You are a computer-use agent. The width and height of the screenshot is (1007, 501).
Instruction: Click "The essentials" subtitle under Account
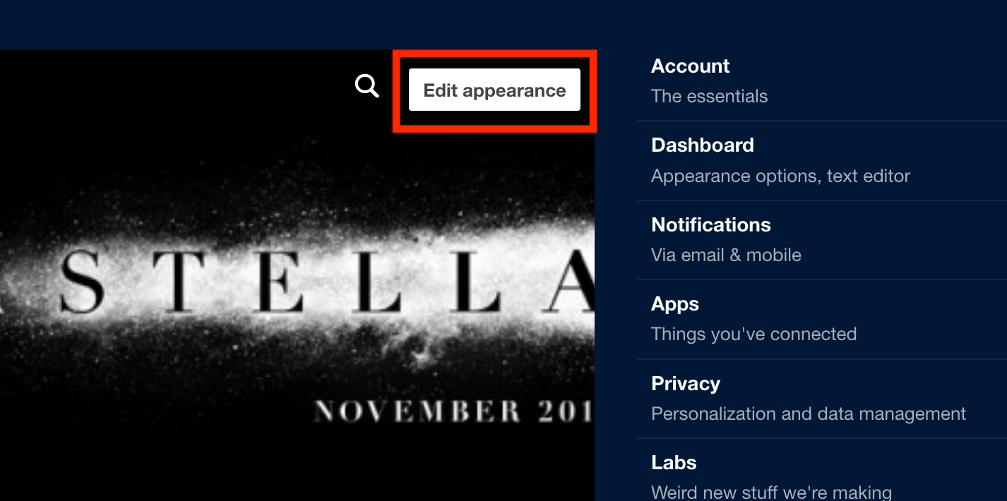click(x=709, y=97)
